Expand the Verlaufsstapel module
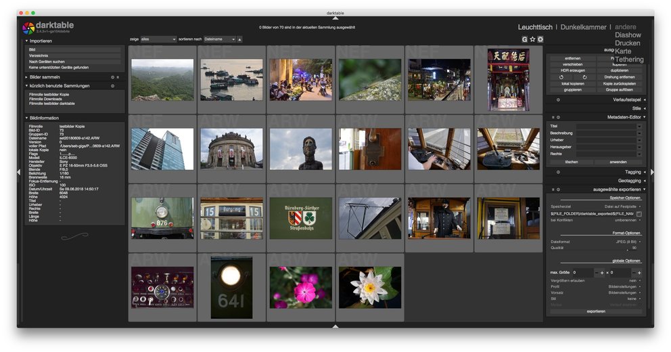Image resolution: width=671 pixels, height=352 pixels. click(x=629, y=100)
